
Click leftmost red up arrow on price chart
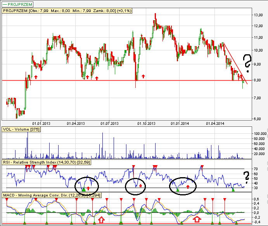pyautogui.click(x=36, y=77)
